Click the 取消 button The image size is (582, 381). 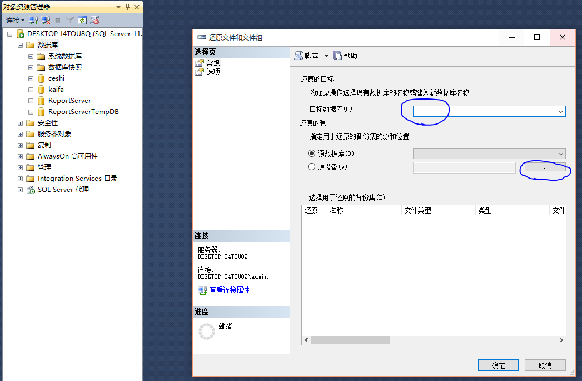click(545, 365)
